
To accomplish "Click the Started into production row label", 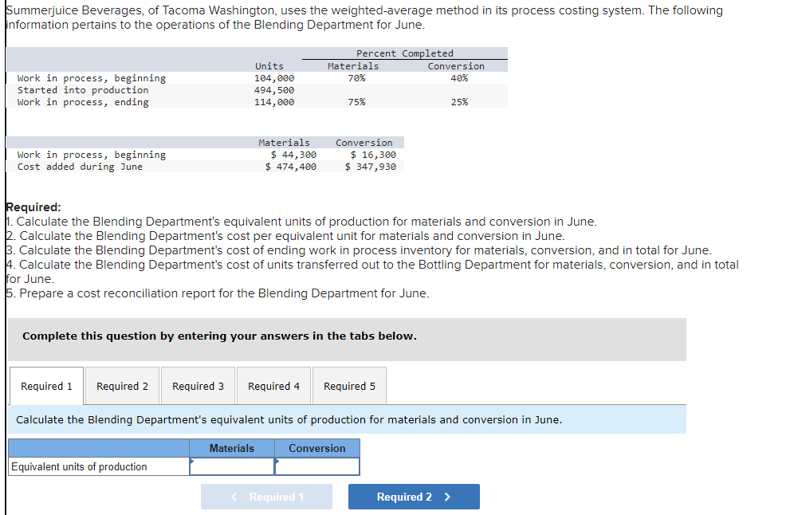I will tap(83, 90).
